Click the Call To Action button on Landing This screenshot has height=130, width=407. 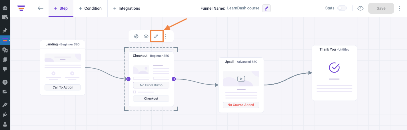coord(63,87)
